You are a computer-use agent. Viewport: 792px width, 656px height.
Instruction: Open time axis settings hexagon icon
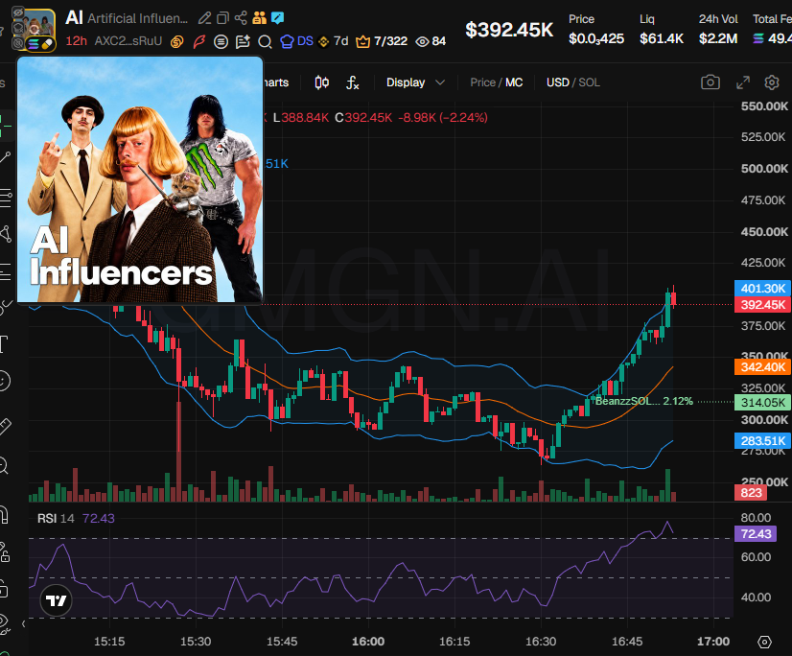765,642
